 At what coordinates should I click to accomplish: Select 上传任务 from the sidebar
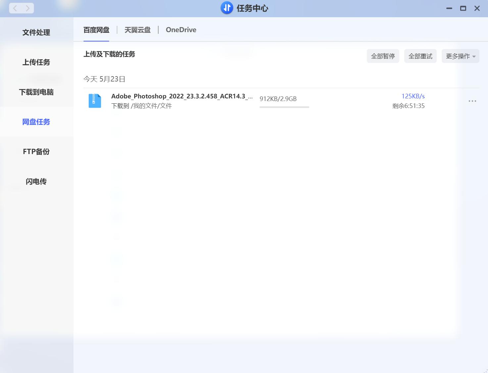(x=36, y=62)
